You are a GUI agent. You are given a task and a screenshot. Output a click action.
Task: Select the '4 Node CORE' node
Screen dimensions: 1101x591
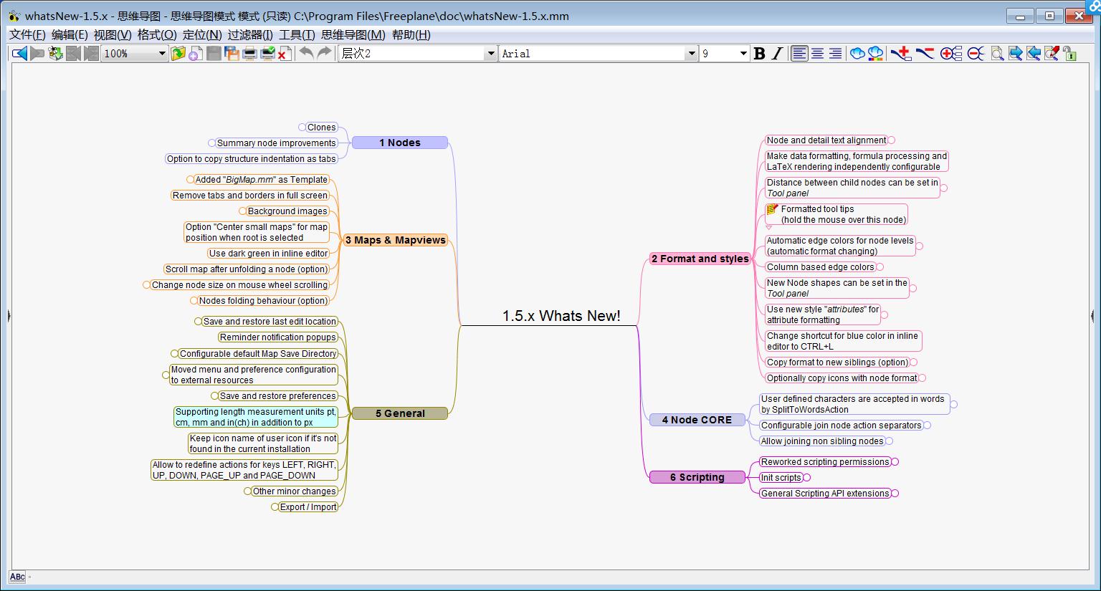697,420
